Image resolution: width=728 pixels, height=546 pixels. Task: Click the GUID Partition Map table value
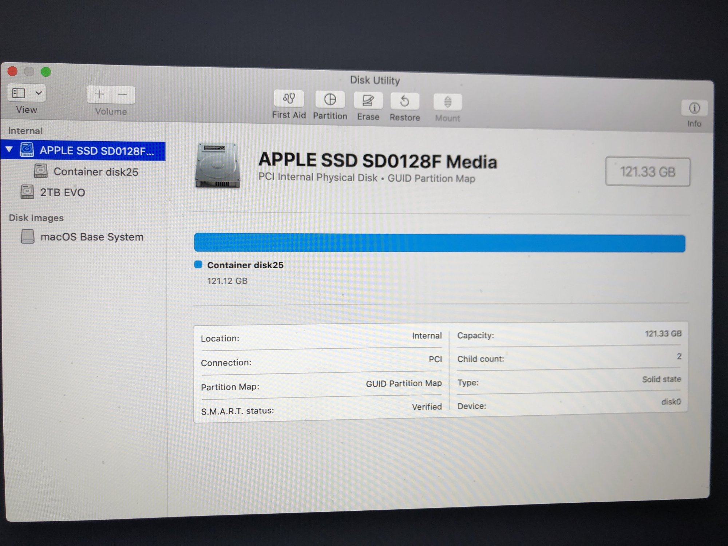tap(404, 383)
